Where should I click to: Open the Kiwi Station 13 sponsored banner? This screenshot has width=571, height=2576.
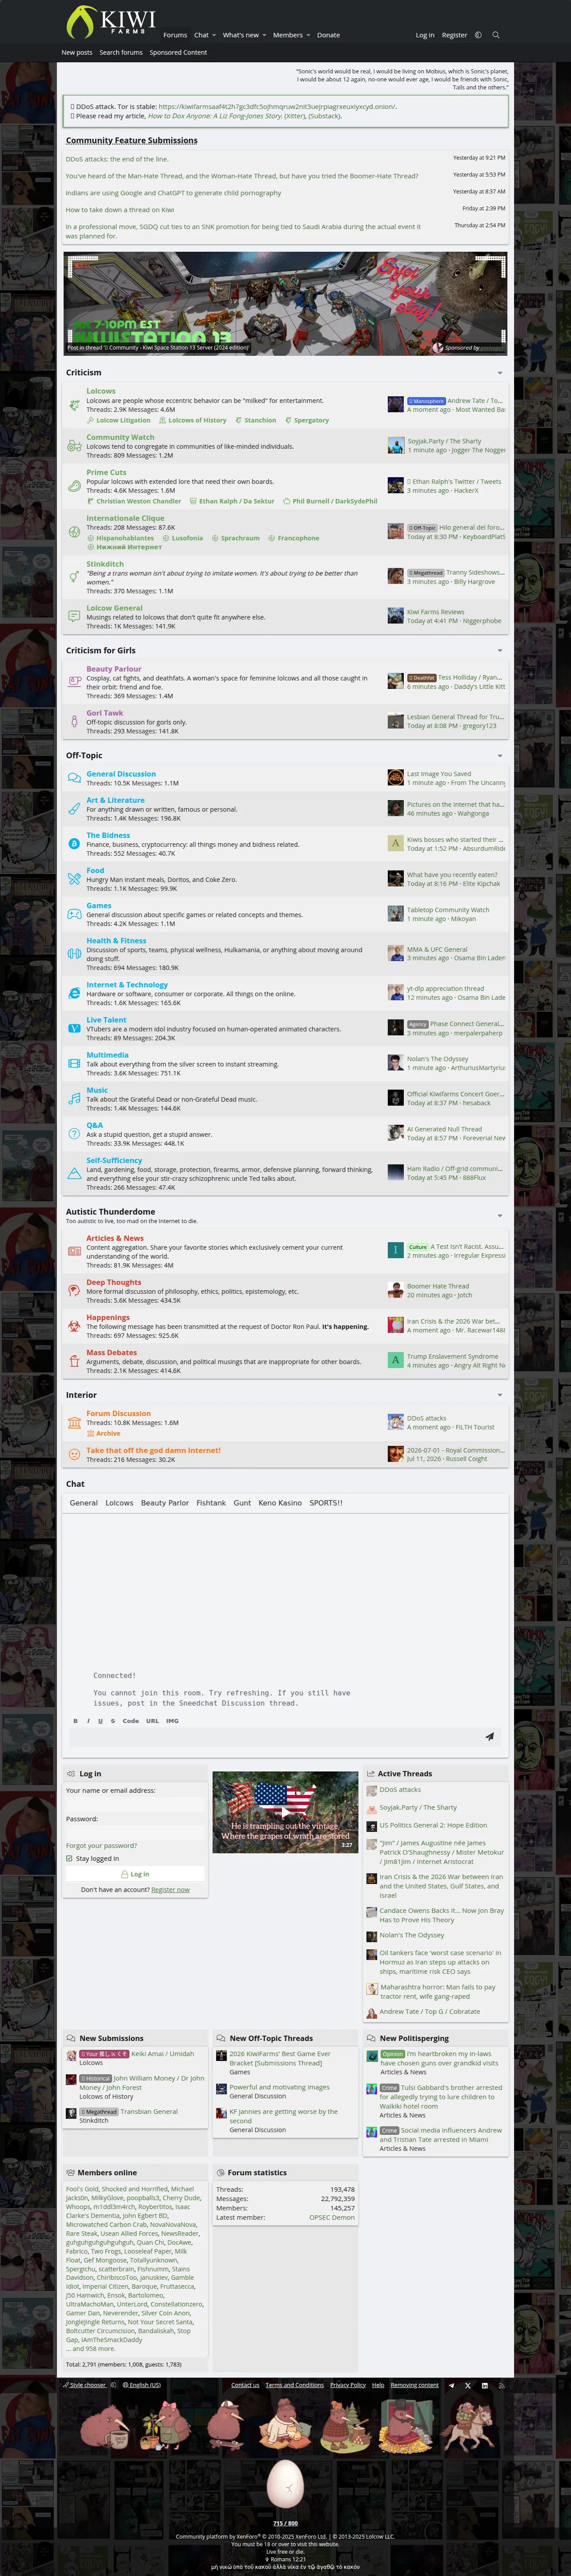(x=285, y=304)
